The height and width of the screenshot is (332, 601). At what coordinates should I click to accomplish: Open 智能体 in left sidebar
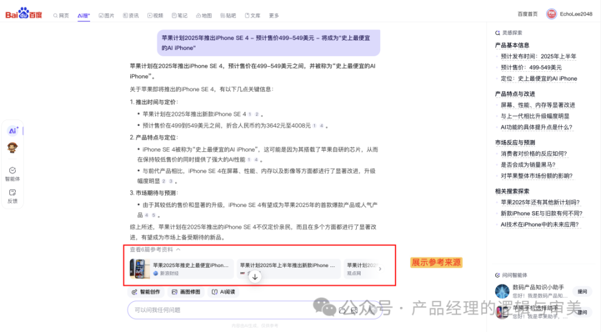13,174
